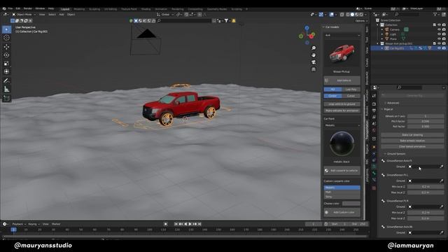Switch to the Shading workspace tab
This screenshot has width=448, height=252.
[146, 9]
